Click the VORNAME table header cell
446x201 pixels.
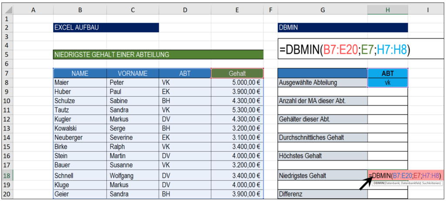click(x=133, y=74)
